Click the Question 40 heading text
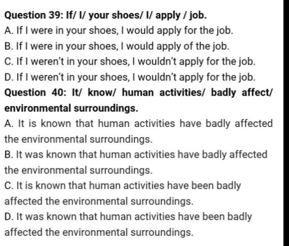289x246 pixels. [138, 100]
